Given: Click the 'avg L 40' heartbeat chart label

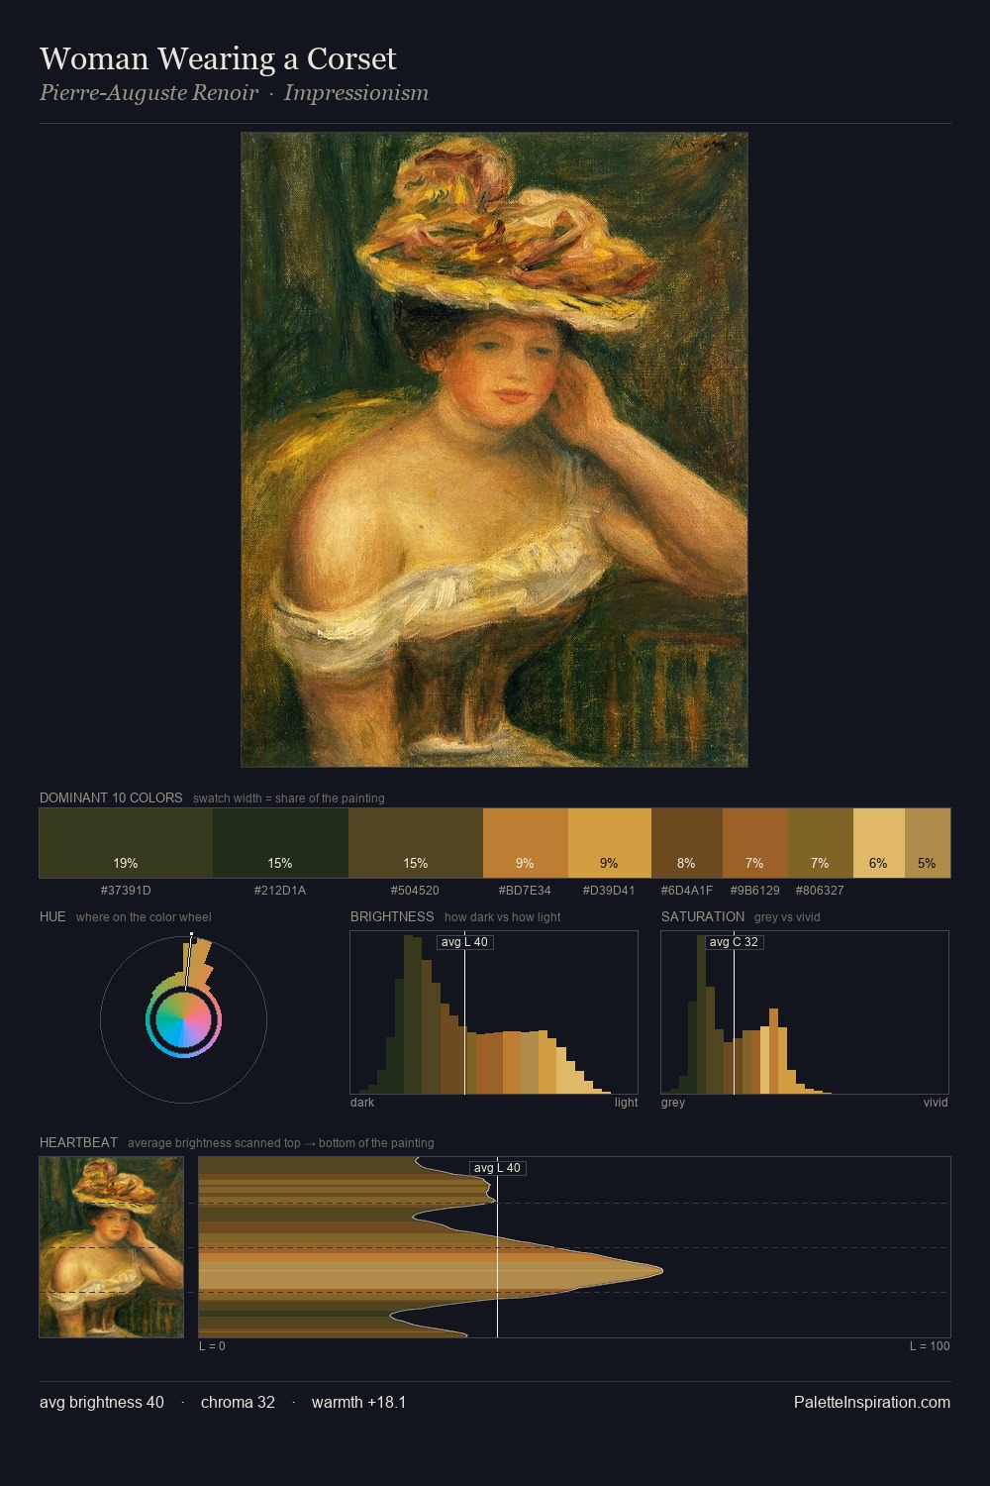Looking at the screenshot, I should 497,1168.
